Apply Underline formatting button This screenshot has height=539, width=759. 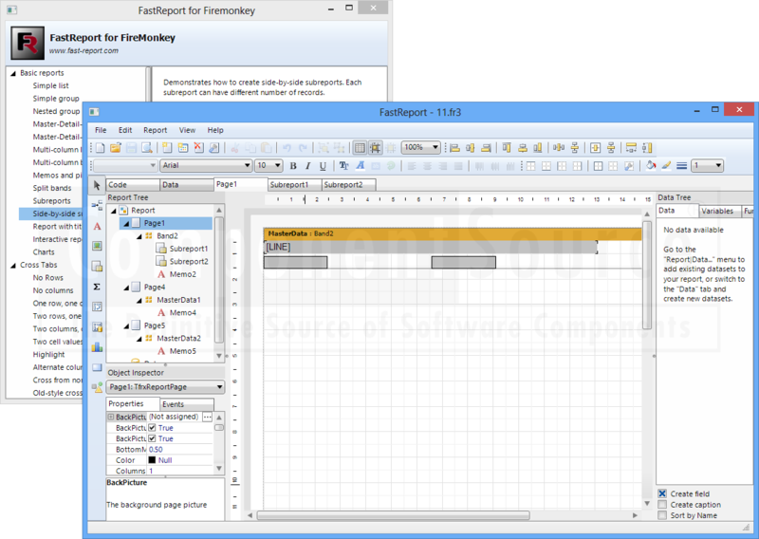(x=323, y=166)
